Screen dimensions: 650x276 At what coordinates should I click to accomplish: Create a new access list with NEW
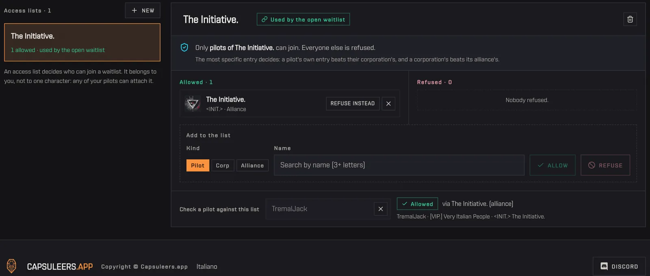coord(143,11)
